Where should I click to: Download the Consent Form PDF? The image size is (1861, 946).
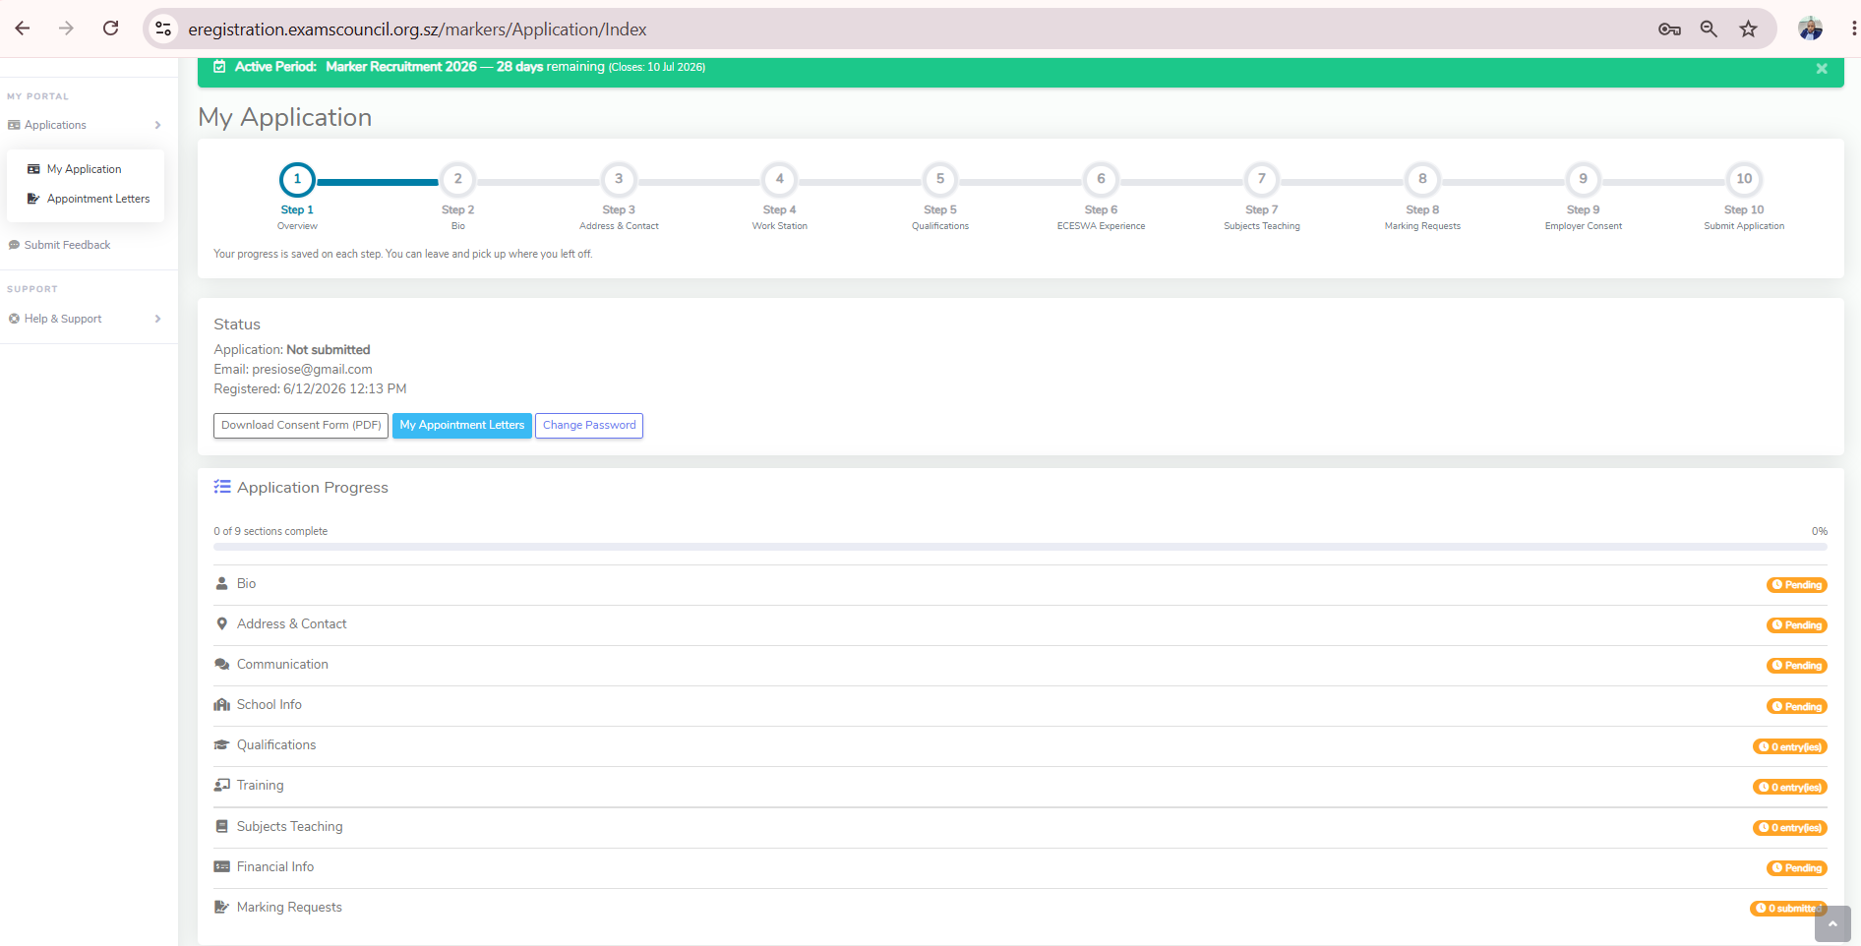(x=301, y=426)
